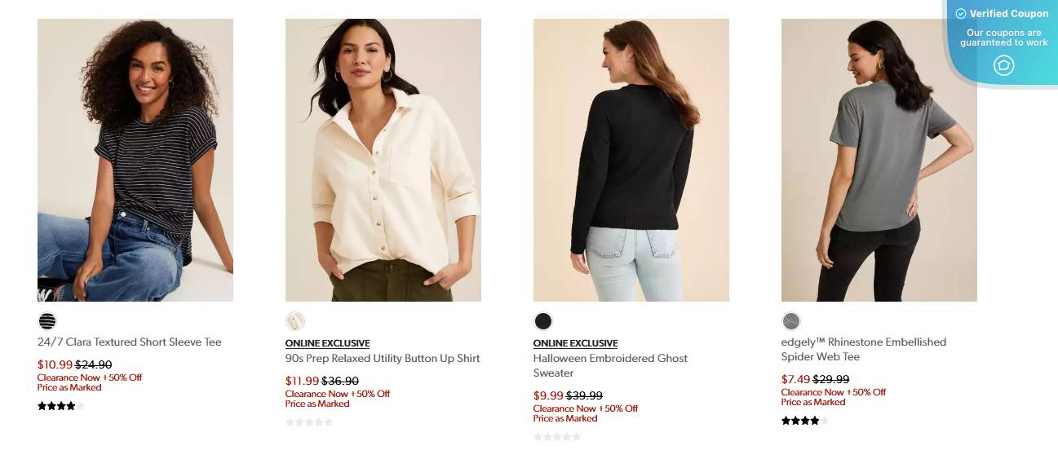Select the cream color swatch
The image size is (1058, 459).
(295, 321)
